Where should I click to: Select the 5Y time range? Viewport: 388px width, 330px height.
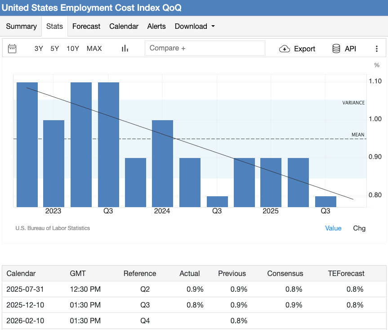point(54,49)
